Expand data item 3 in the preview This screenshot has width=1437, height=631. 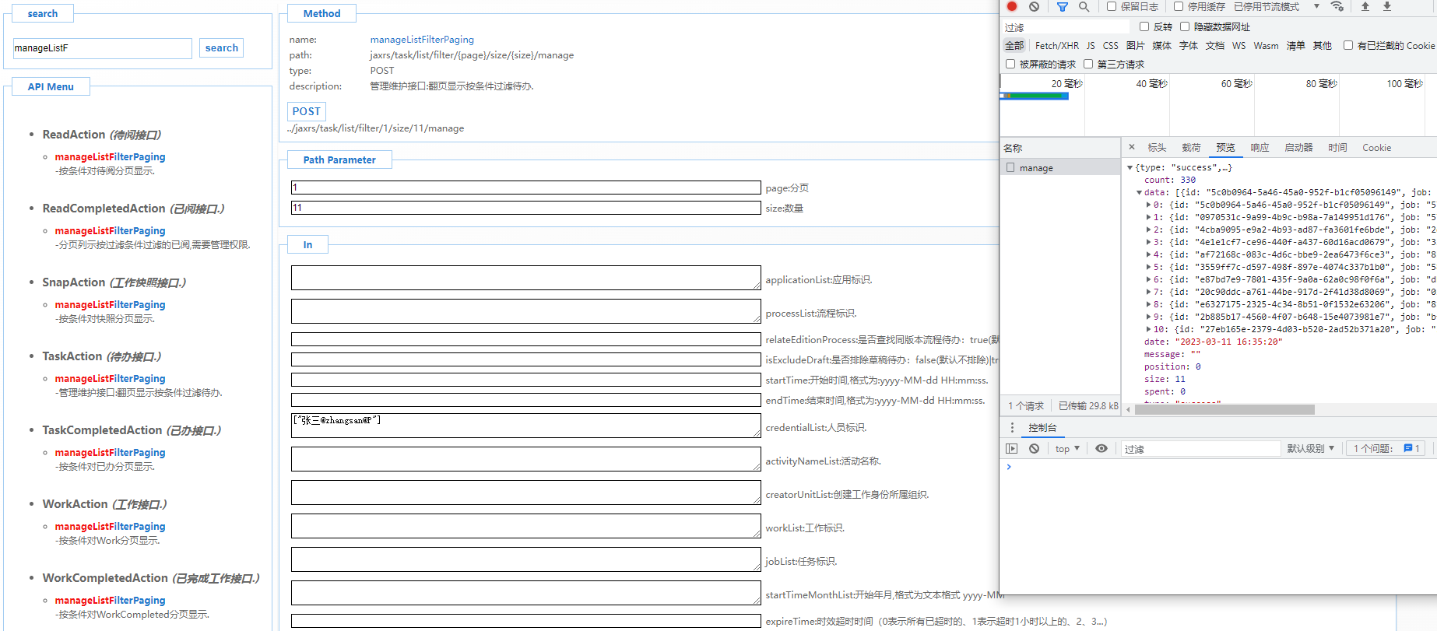tap(1148, 242)
